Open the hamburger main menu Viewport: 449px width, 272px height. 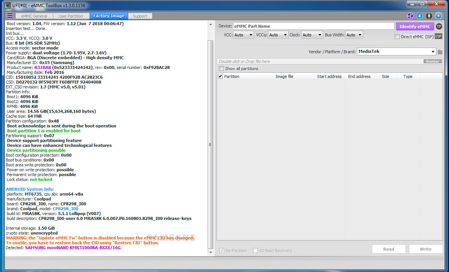(10, 16)
